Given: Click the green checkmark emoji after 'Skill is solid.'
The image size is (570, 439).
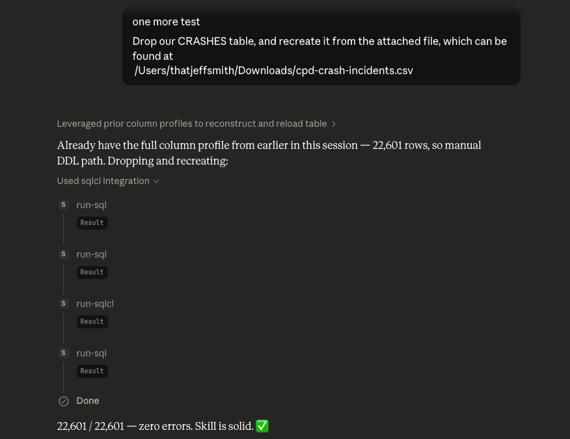Looking at the screenshot, I should point(262,427).
